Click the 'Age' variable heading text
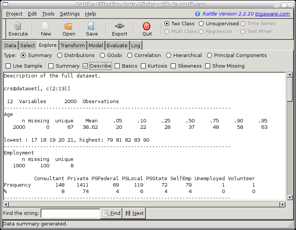 pos(8,114)
